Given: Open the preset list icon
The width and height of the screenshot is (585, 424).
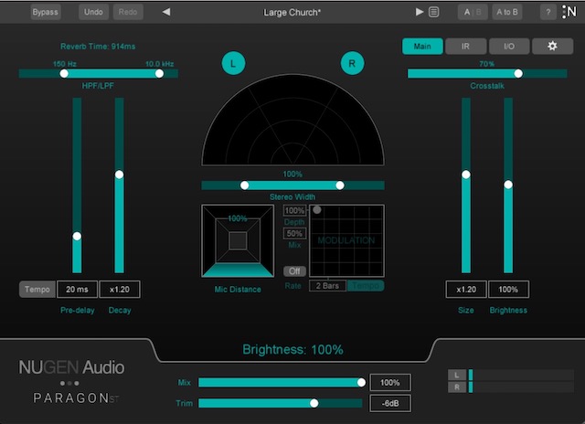Looking at the screenshot, I should click(433, 13).
